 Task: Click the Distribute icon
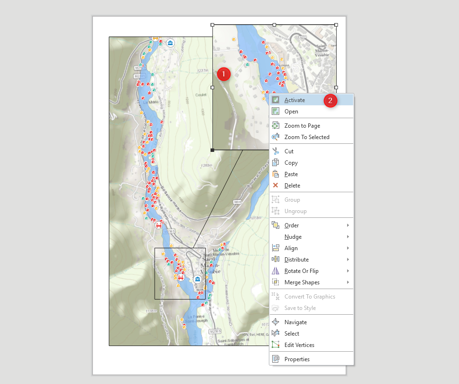pyautogui.click(x=275, y=260)
